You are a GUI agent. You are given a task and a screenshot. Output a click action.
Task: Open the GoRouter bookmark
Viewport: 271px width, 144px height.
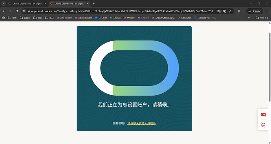point(184,18)
